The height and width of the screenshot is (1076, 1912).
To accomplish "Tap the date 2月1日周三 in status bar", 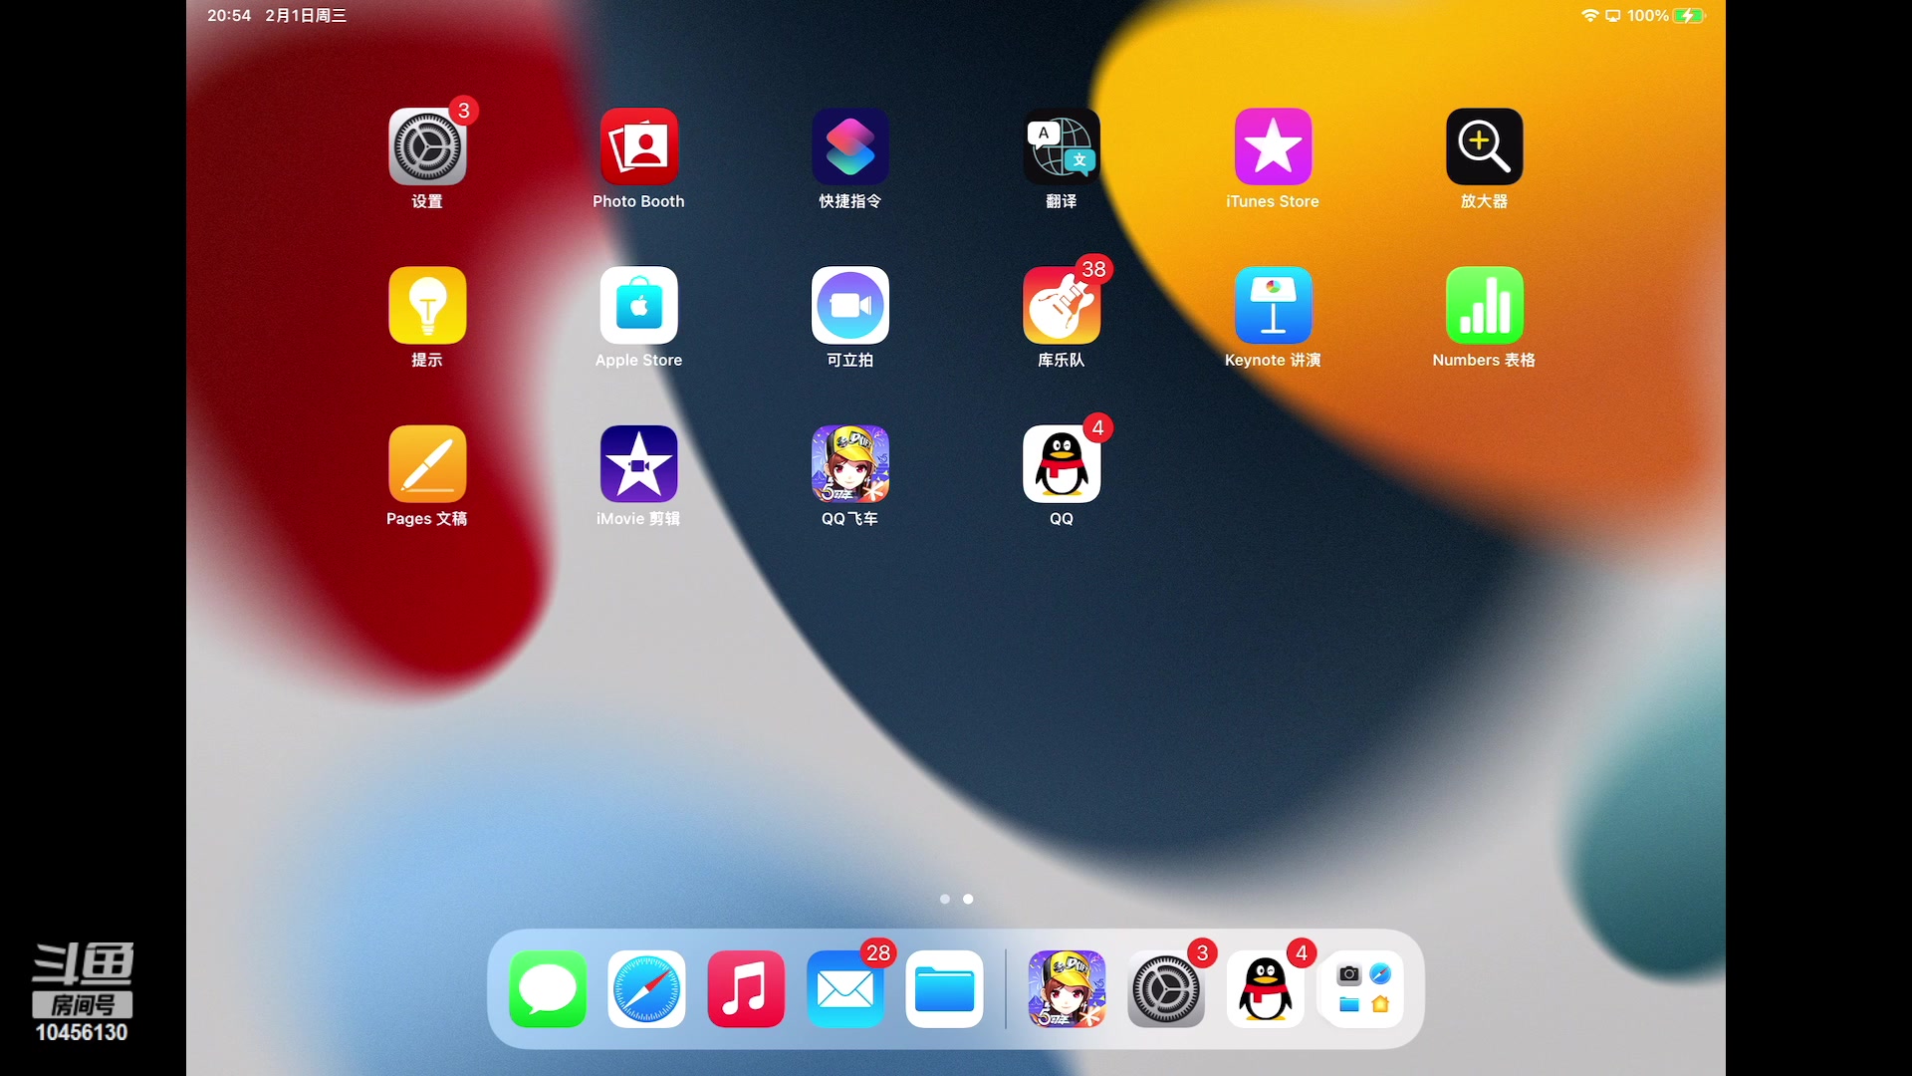I will [306, 16].
